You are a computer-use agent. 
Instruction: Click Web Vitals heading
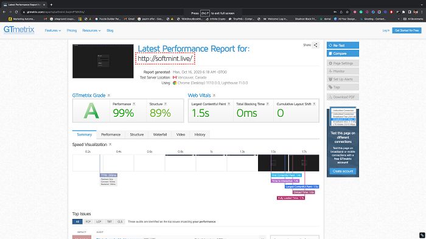(x=200, y=95)
